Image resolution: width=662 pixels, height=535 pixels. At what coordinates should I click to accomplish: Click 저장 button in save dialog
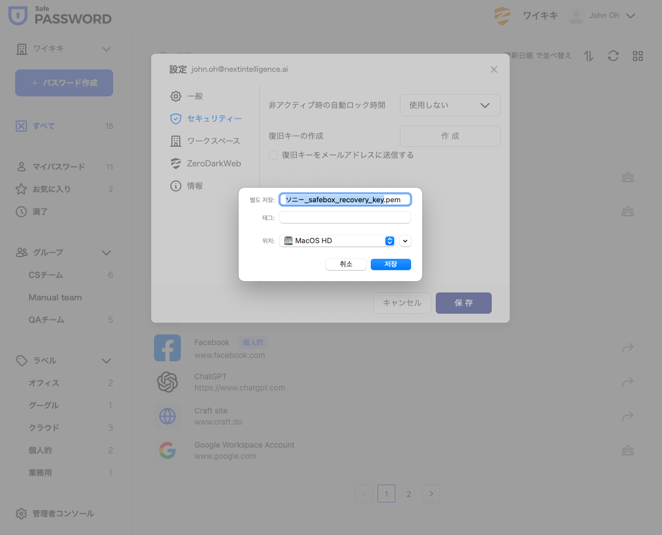point(390,264)
